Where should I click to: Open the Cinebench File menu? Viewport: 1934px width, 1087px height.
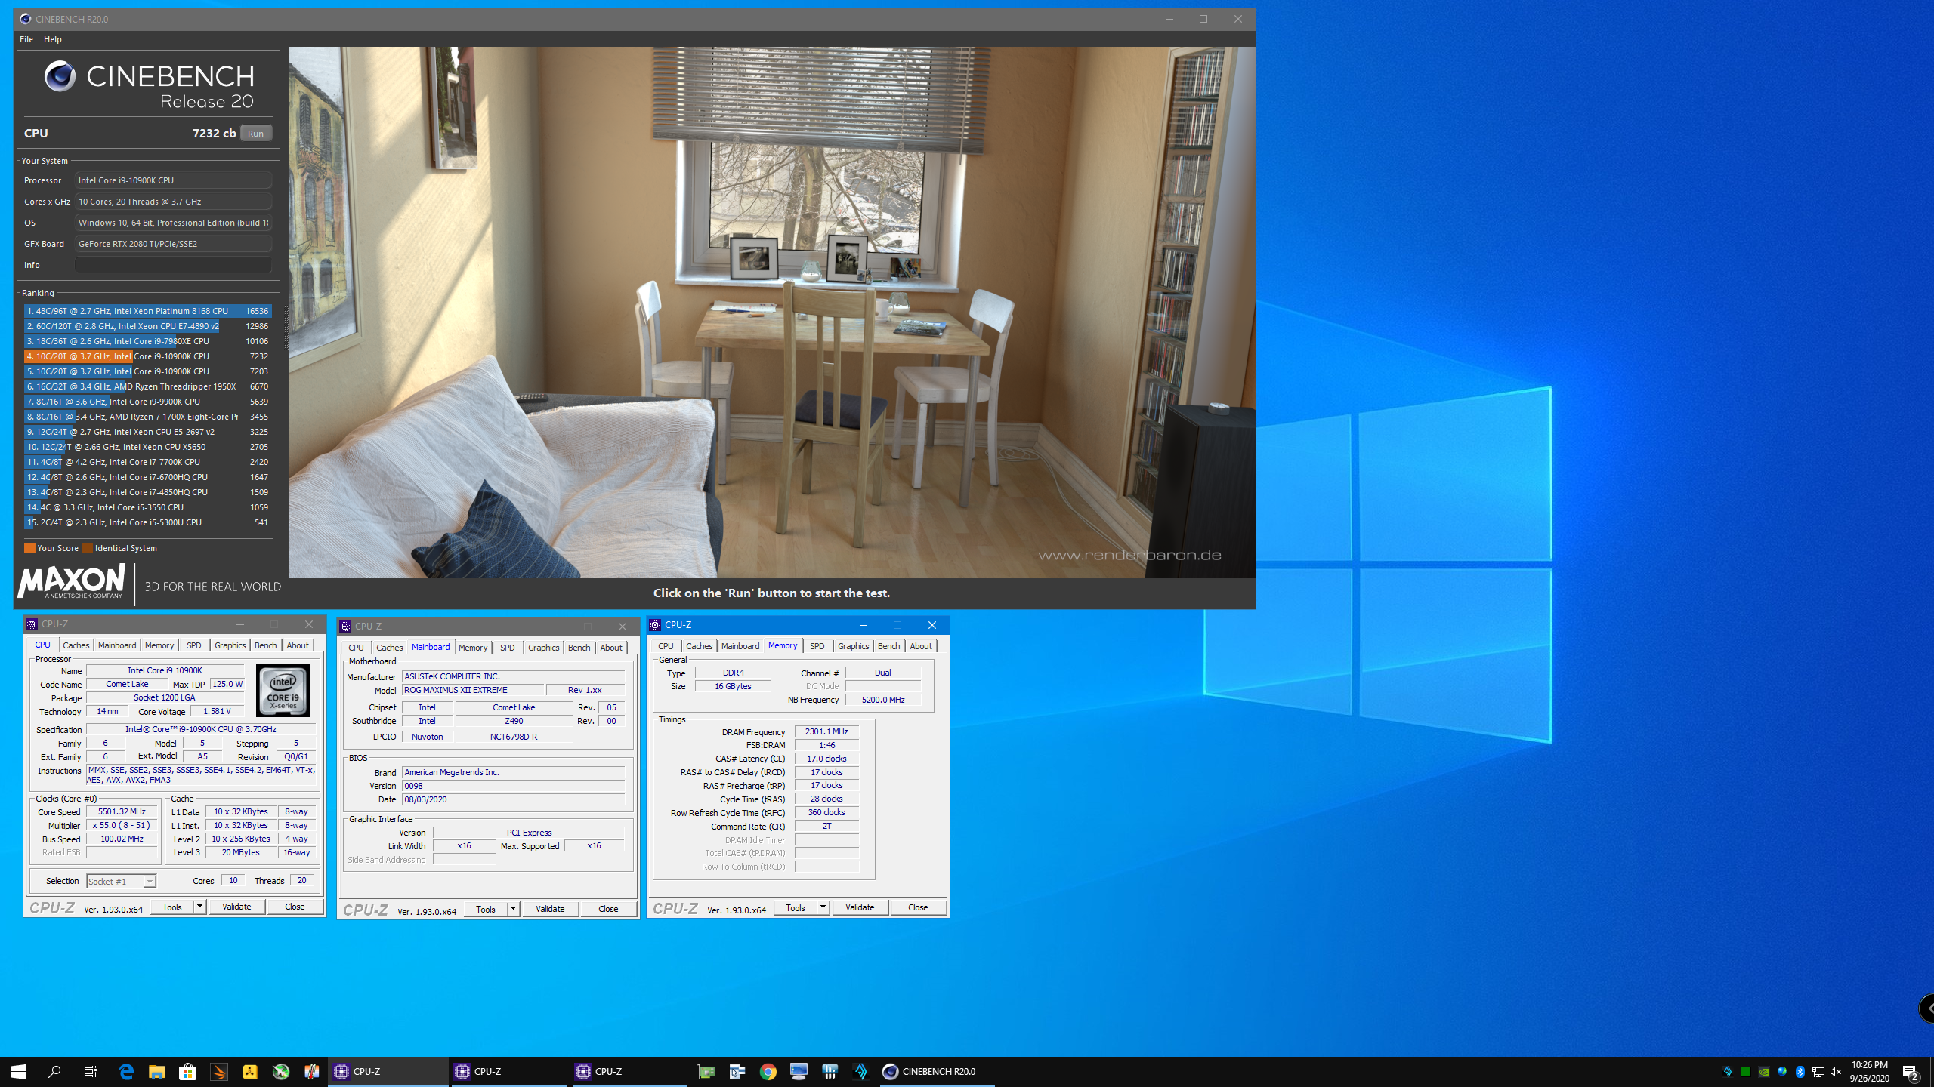coord(26,39)
